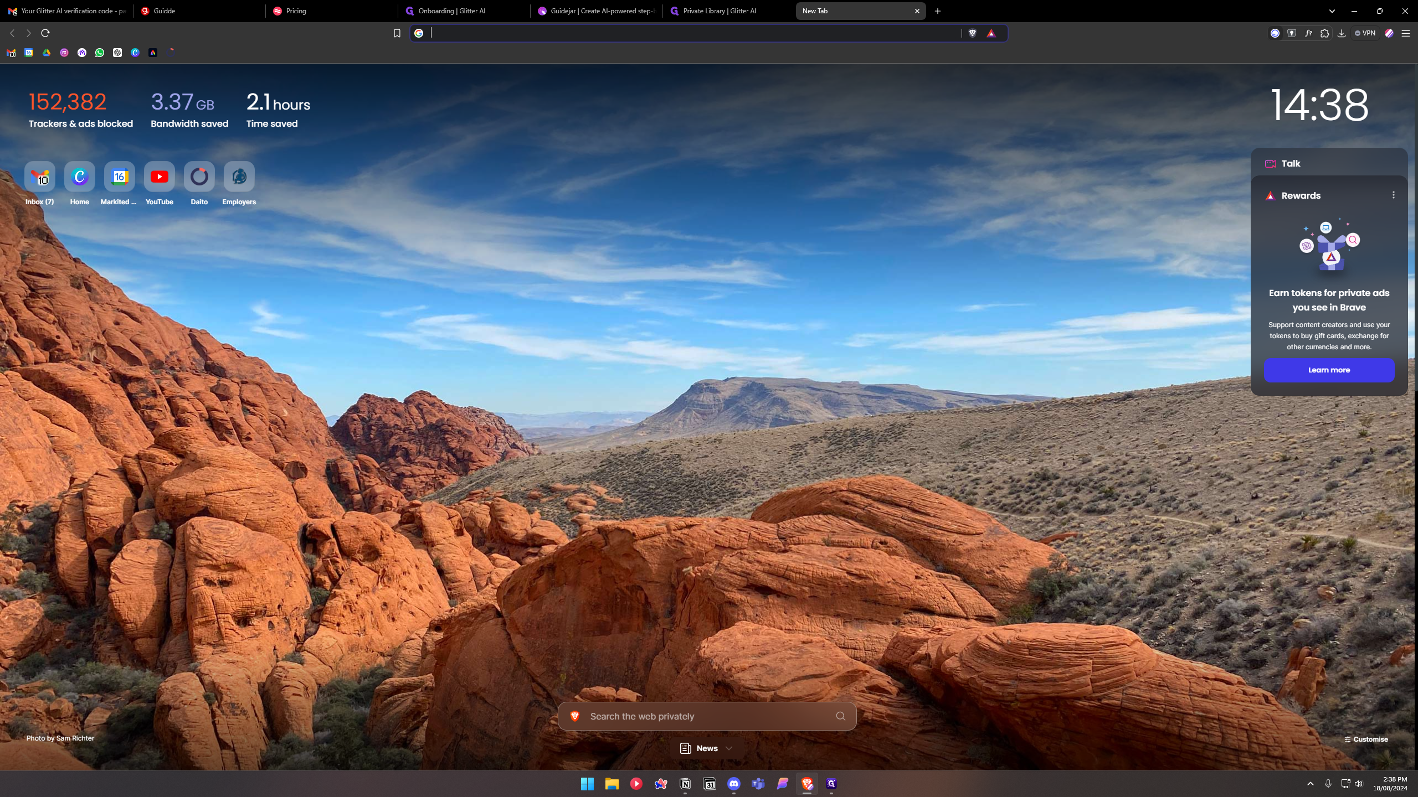This screenshot has height=797, width=1418.
Task: Launch Discord from the taskbar
Action: tap(734, 784)
